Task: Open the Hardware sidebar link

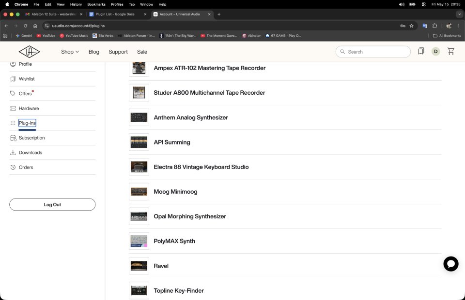Action: [x=29, y=108]
